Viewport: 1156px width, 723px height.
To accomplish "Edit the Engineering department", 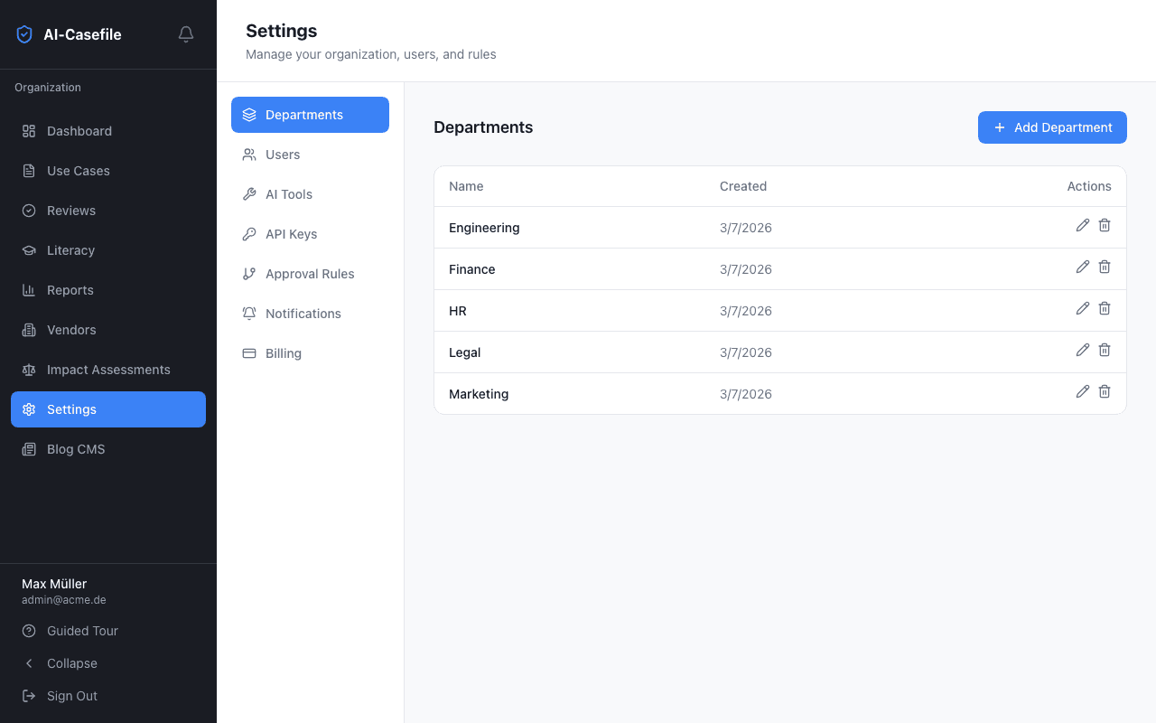I will (1082, 225).
